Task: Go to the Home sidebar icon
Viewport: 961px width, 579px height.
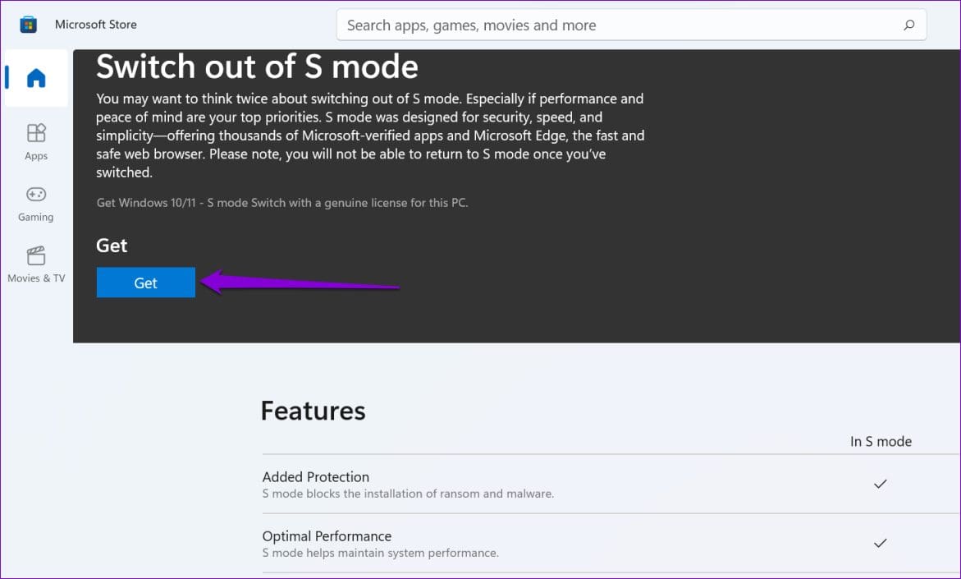Action: pos(36,78)
